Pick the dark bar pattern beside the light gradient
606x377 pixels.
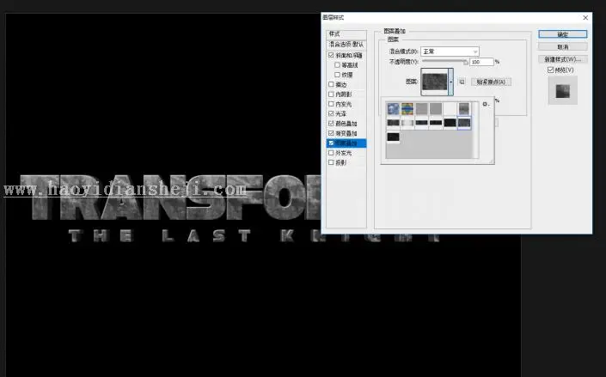coord(422,123)
